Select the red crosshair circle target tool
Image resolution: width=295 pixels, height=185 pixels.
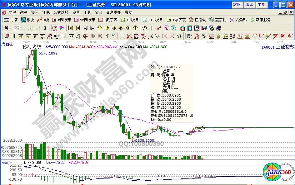click(86, 36)
